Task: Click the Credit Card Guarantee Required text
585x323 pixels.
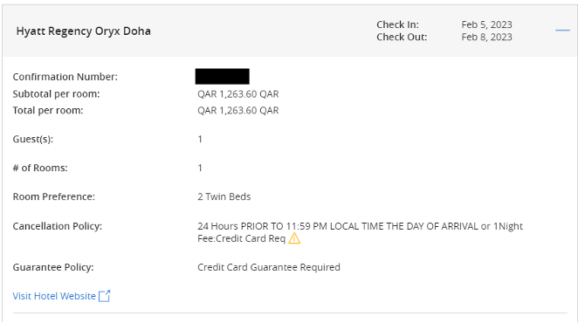Action: 269,267
